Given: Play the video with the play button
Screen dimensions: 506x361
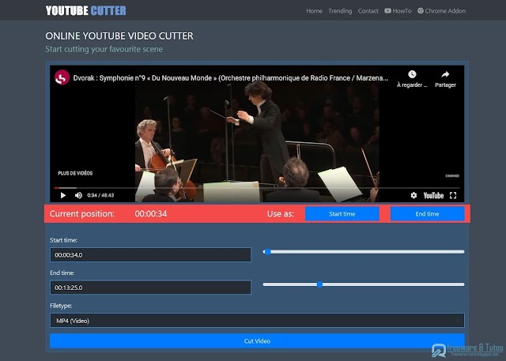Looking at the screenshot, I should [63, 195].
